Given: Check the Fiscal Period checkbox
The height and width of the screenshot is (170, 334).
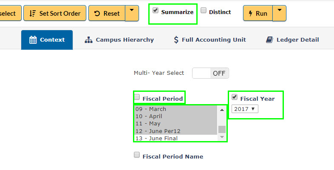Looking at the screenshot, I should [x=137, y=97].
